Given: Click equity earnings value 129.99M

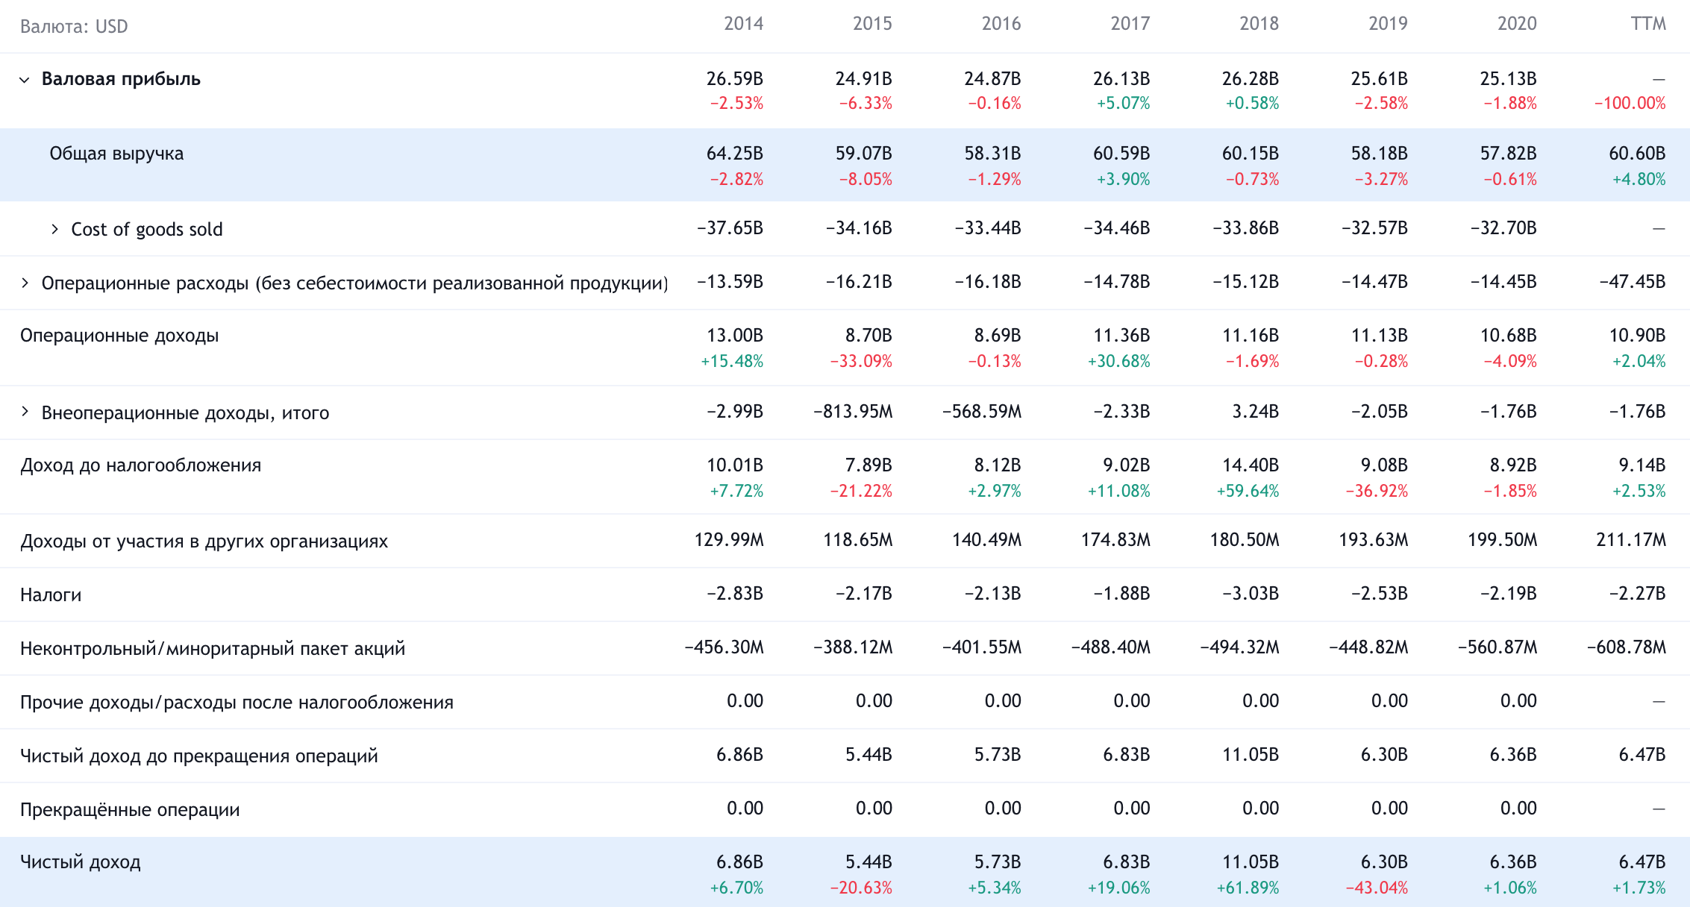Looking at the screenshot, I should (x=729, y=540).
